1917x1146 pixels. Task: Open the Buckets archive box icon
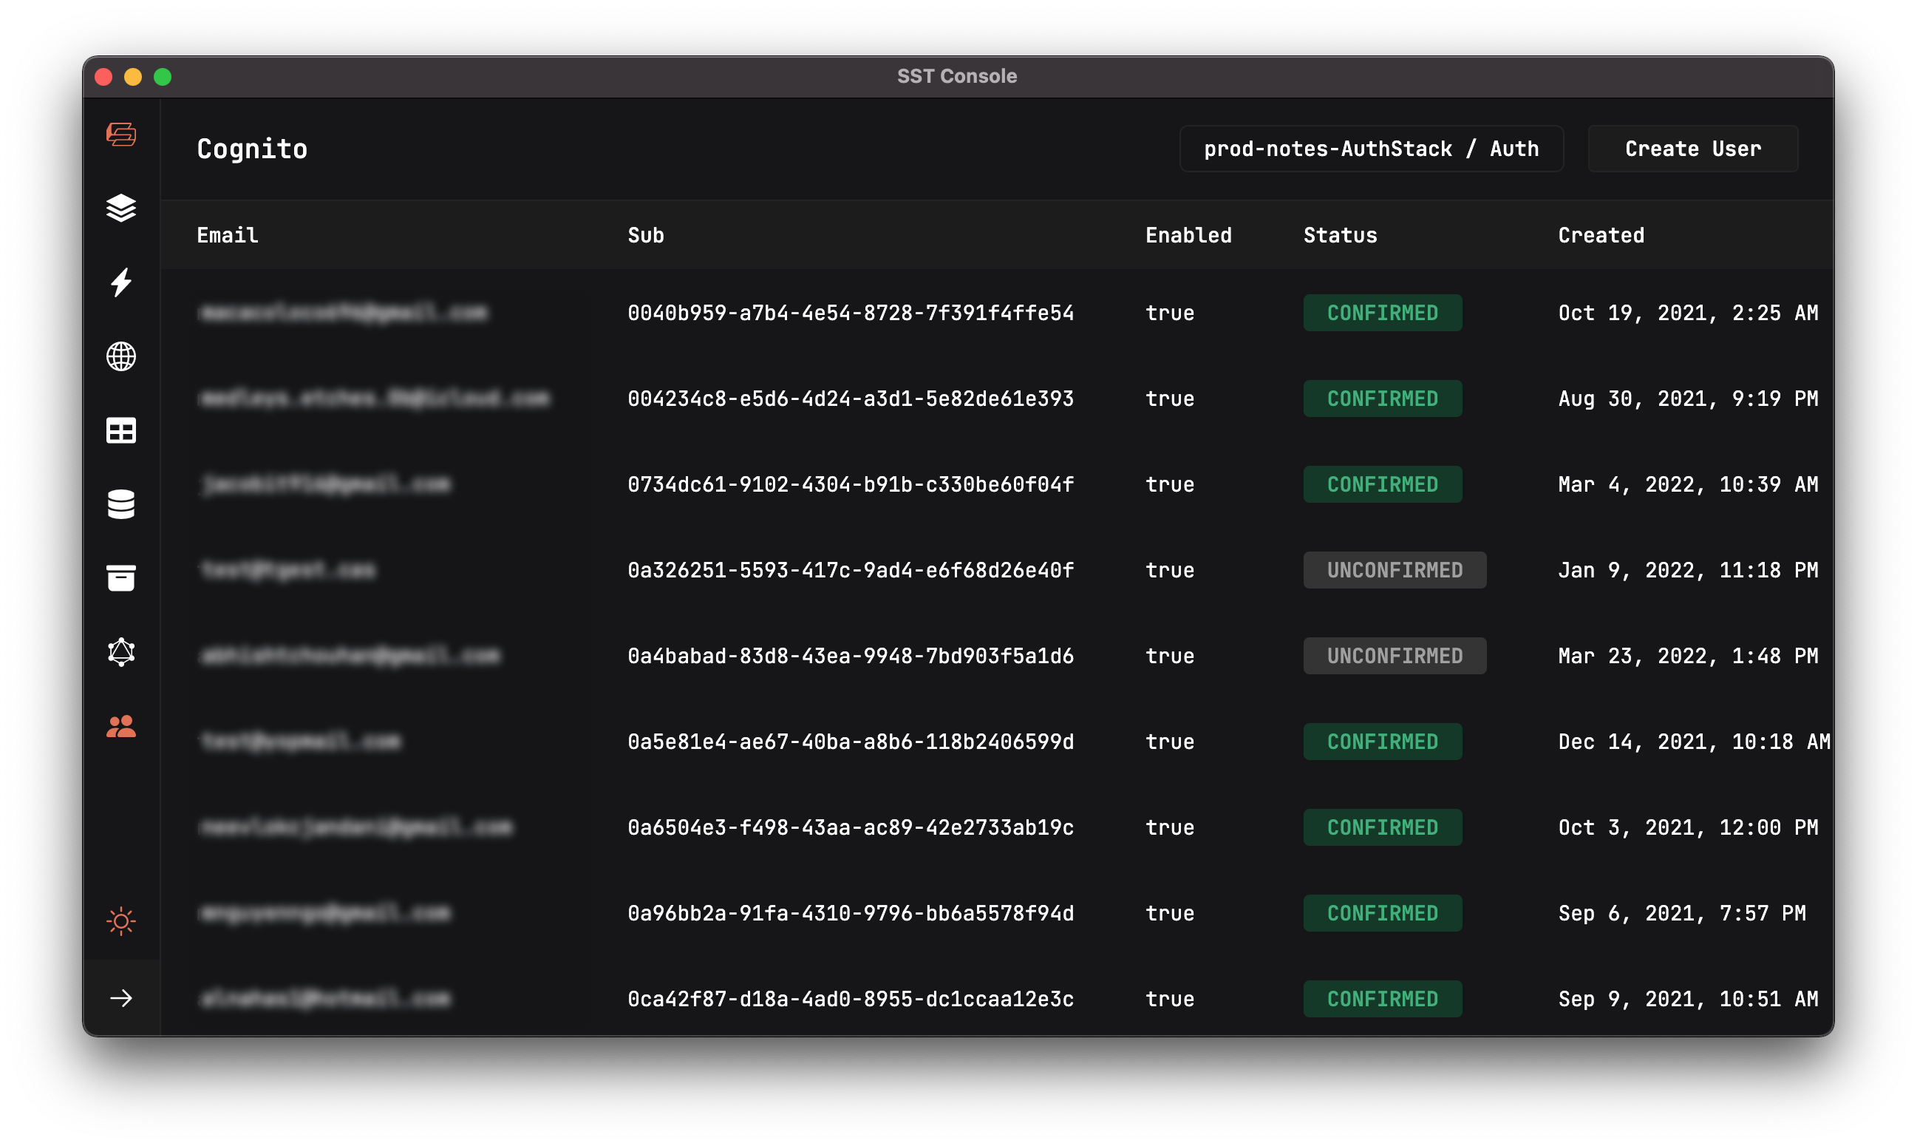(x=121, y=577)
